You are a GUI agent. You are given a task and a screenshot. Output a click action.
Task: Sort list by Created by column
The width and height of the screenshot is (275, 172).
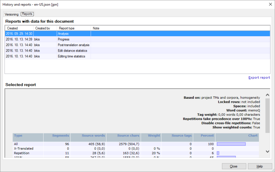click(42, 28)
